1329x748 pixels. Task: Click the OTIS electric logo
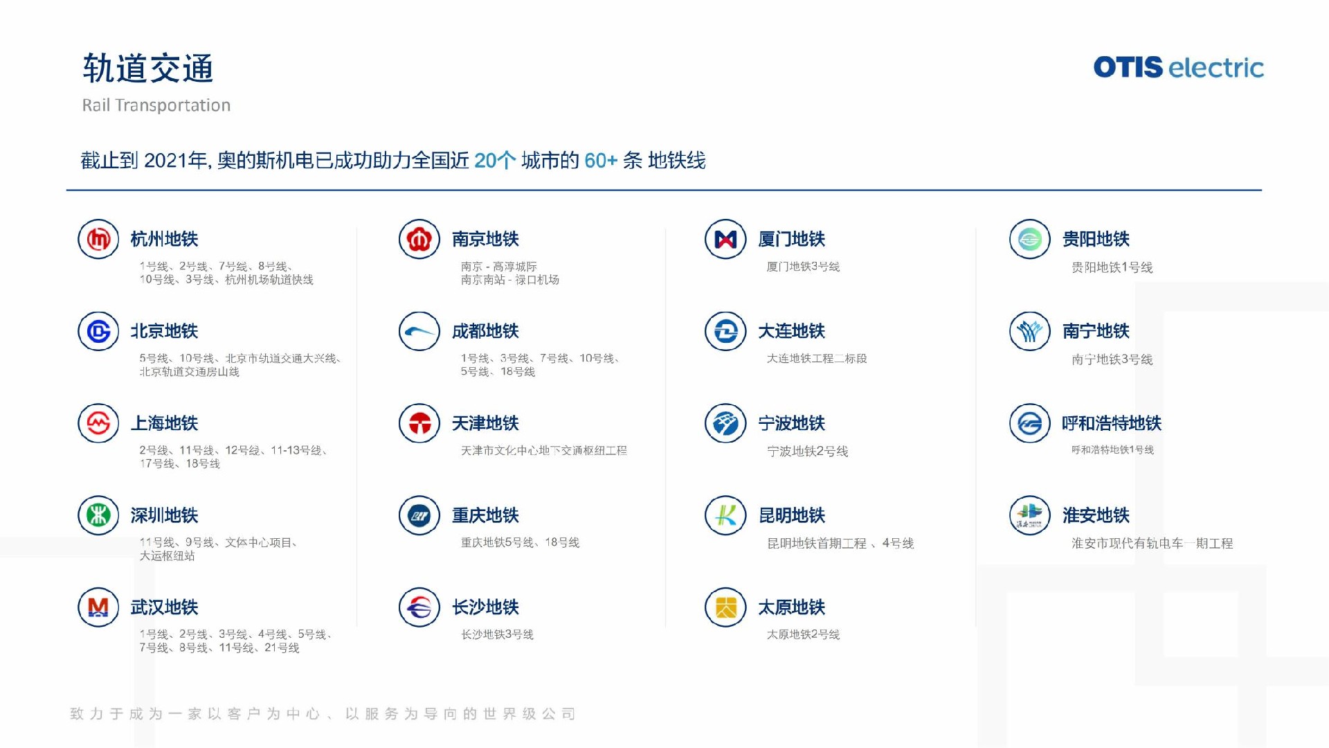point(1179,67)
